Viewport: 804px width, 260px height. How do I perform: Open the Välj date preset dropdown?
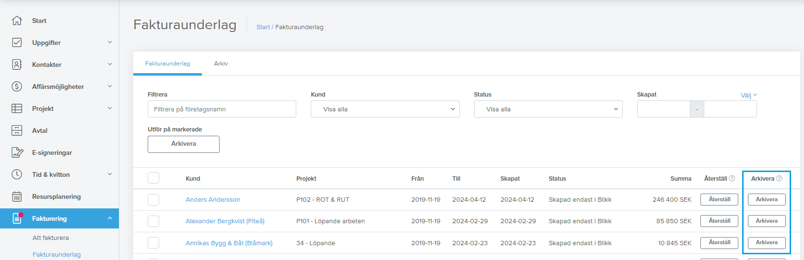[749, 95]
